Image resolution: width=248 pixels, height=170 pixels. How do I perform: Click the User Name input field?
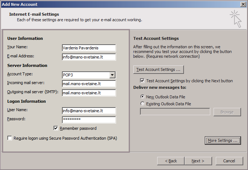point(89,111)
